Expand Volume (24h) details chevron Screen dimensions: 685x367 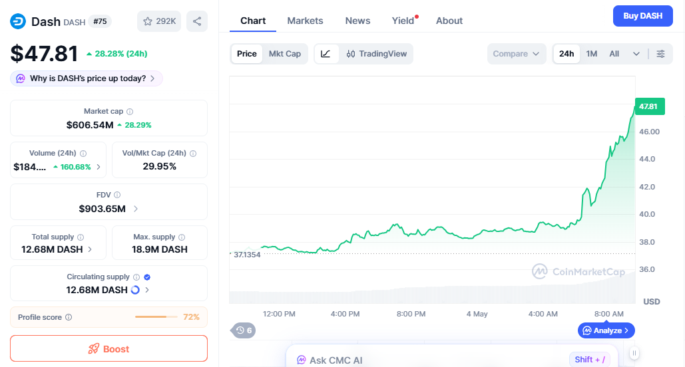coord(99,167)
